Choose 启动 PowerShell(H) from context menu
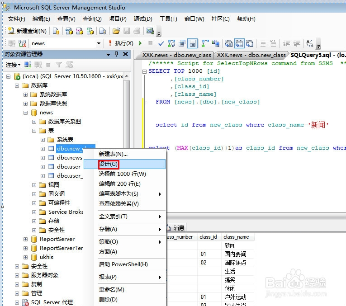Screen dimensions: 346x306 coord(124,264)
